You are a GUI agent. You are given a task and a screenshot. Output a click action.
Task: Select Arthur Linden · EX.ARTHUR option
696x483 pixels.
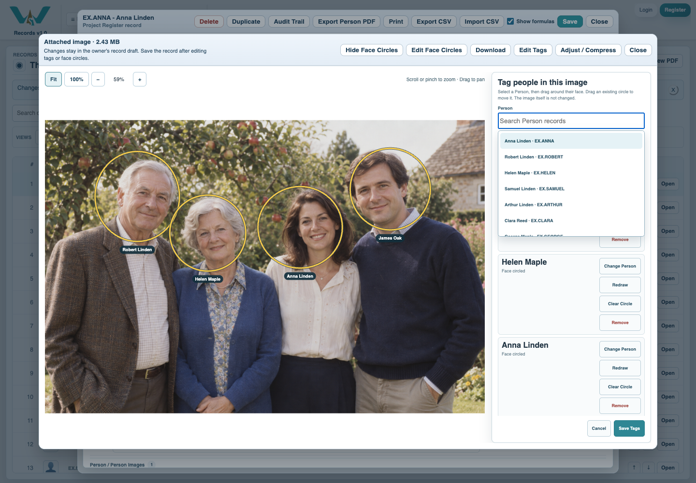571,205
